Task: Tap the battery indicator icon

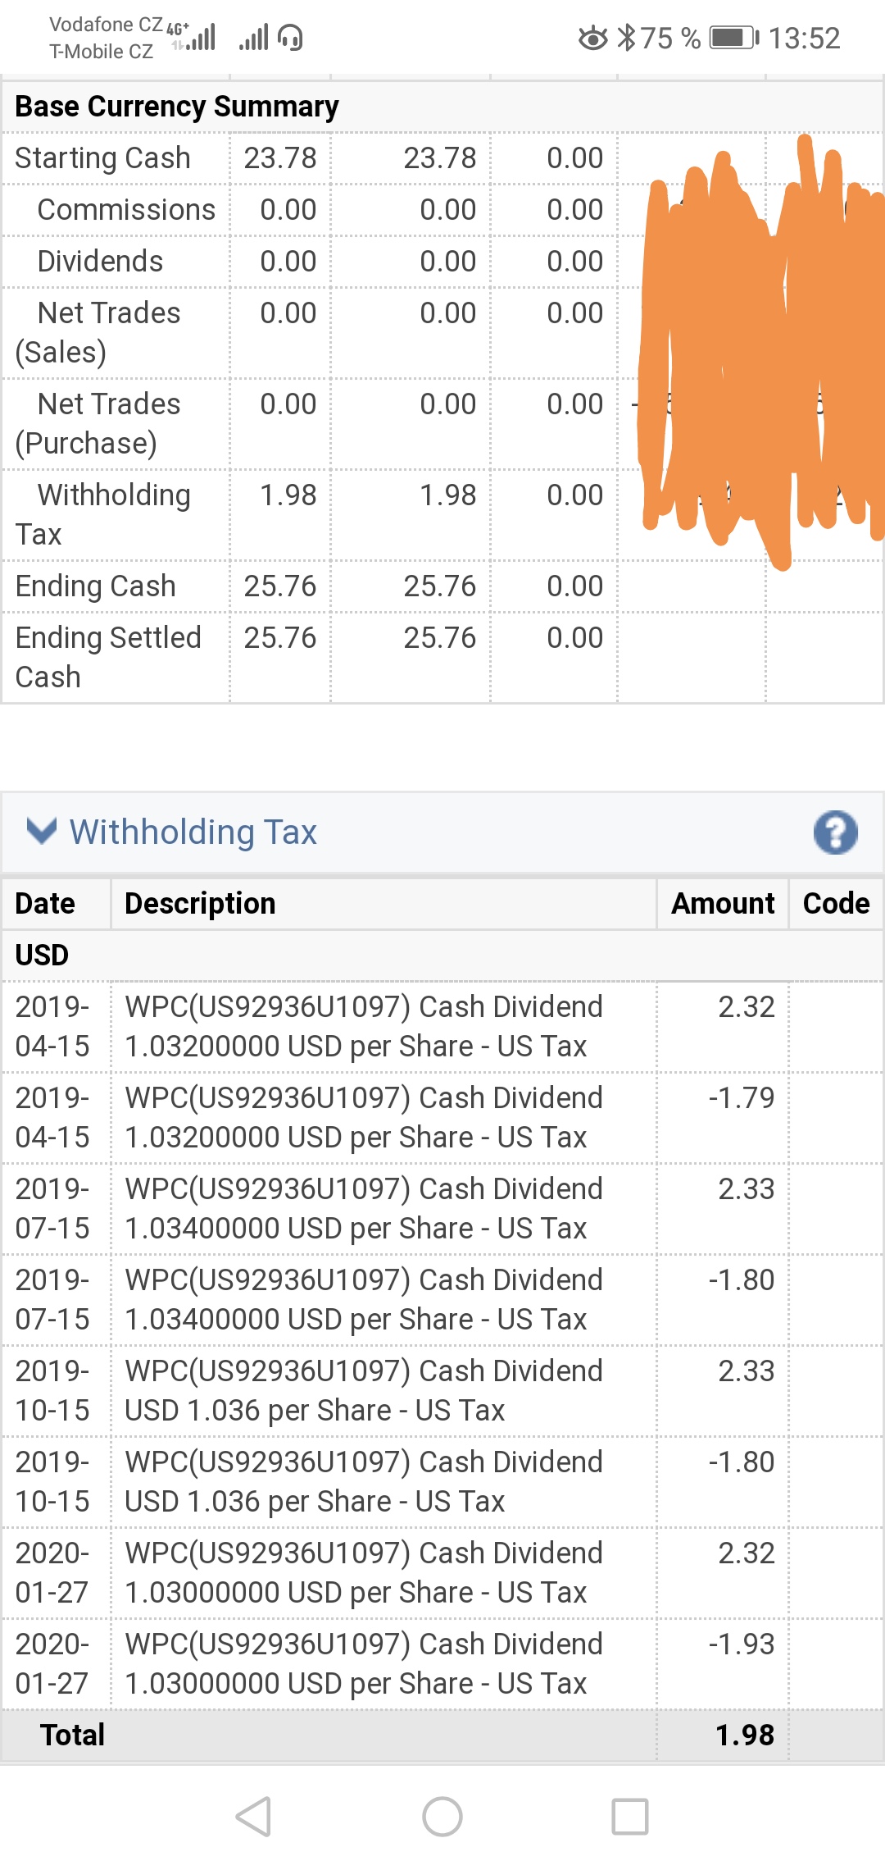Action: point(734,38)
